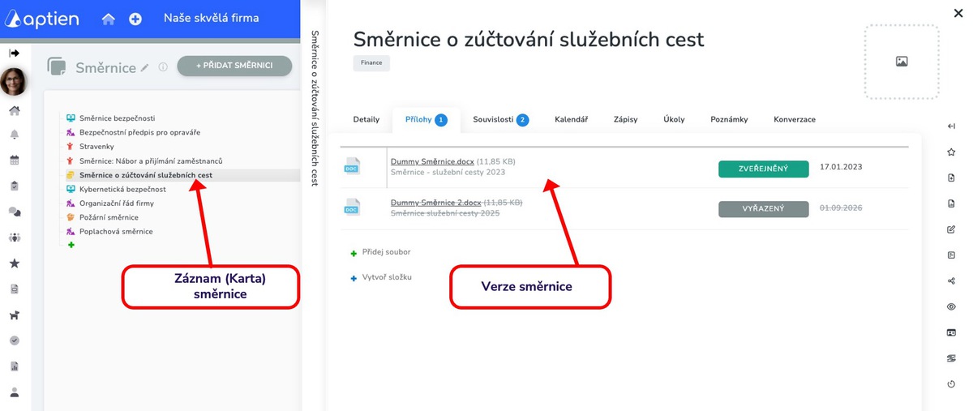Screen dimensions: 973x411
Task: Click the DOC icon of Dummy Směrnice.docx
Action: [351, 167]
